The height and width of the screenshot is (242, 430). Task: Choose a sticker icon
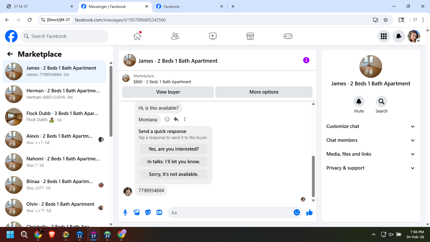[x=148, y=212]
